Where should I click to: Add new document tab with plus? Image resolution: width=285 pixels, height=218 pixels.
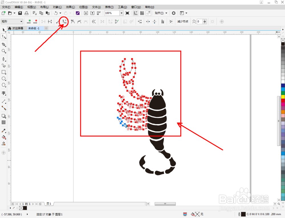click(x=46, y=28)
